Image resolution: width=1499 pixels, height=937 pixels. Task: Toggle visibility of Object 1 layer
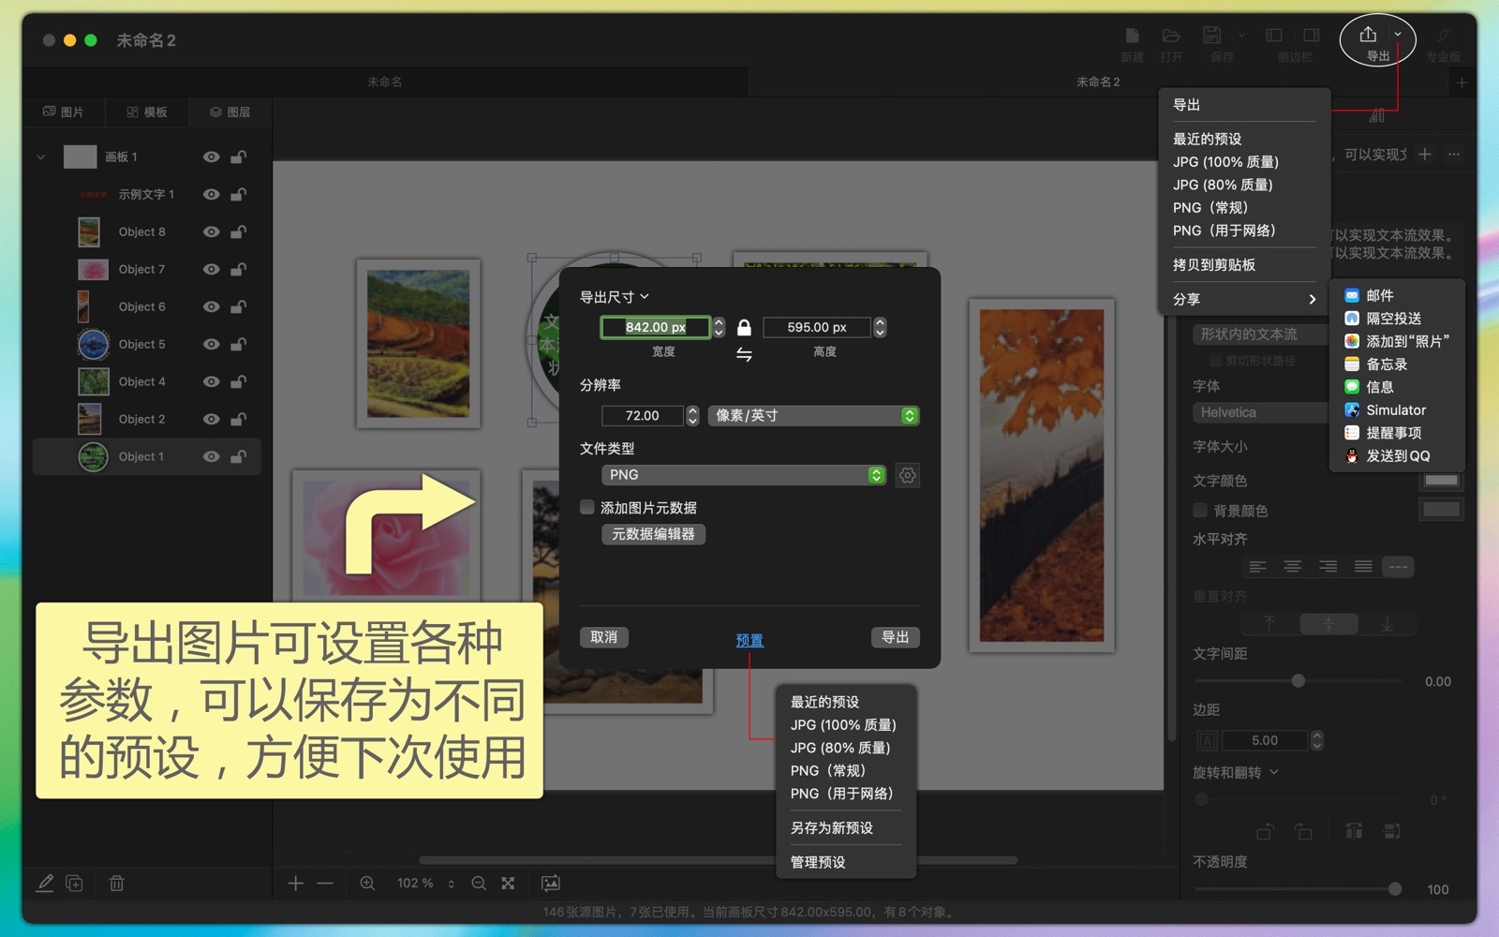click(x=212, y=456)
